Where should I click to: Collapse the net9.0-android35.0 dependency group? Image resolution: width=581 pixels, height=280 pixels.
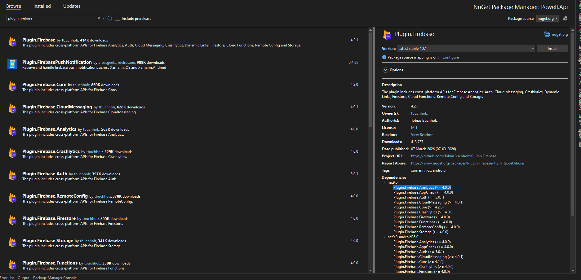coord(385,237)
